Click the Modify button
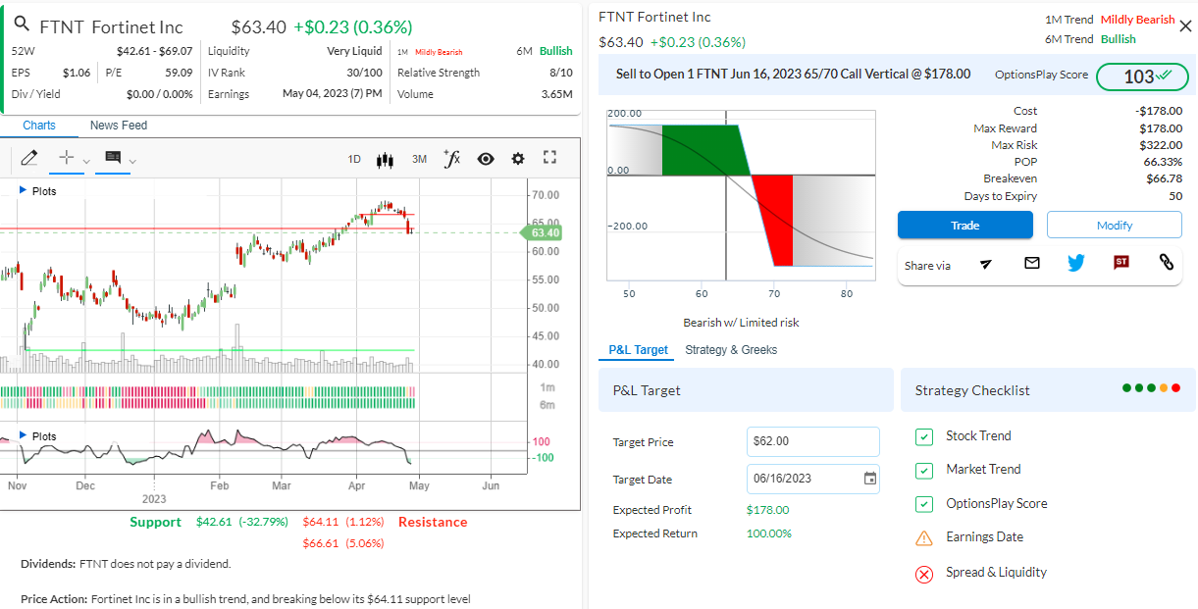The image size is (1198, 609). (x=1115, y=226)
